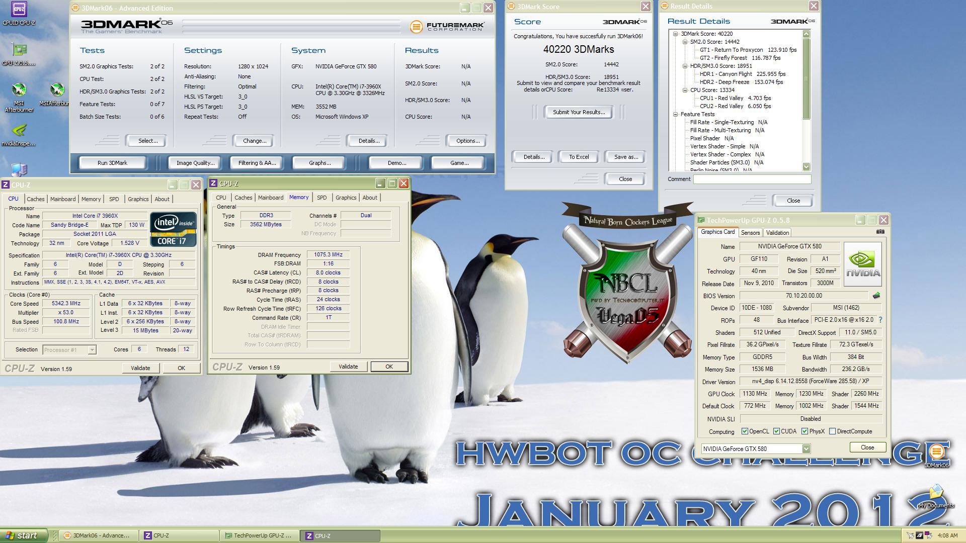The height and width of the screenshot is (543, 966).
Task: Toggle the OpenCL checkbox in GPU-Z
Action: tap(745, 431)
